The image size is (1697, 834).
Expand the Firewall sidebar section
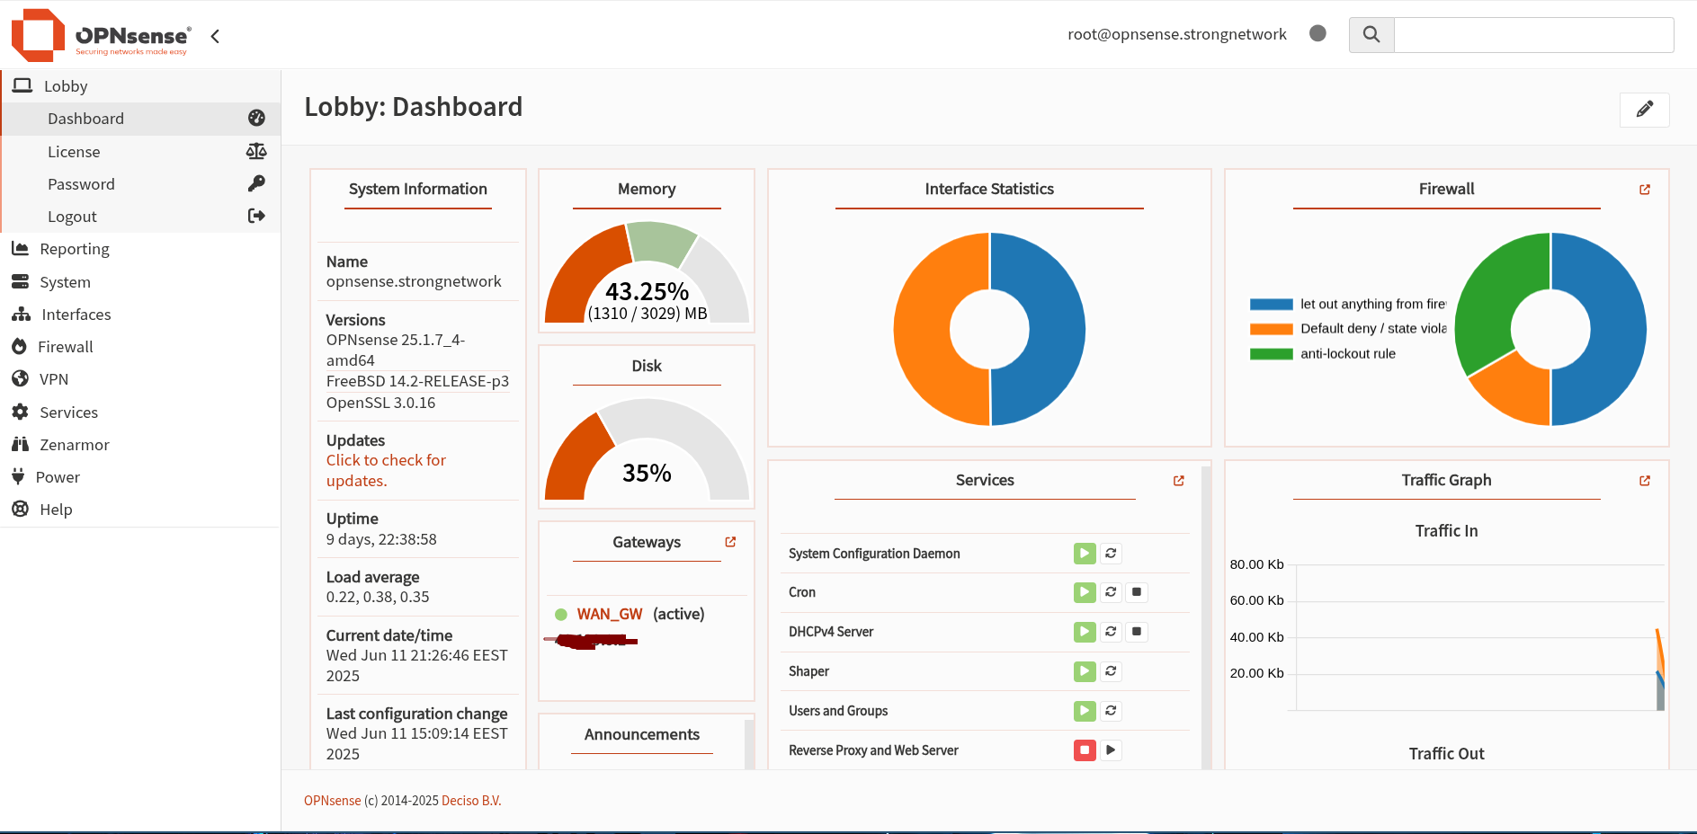(66, 347)
